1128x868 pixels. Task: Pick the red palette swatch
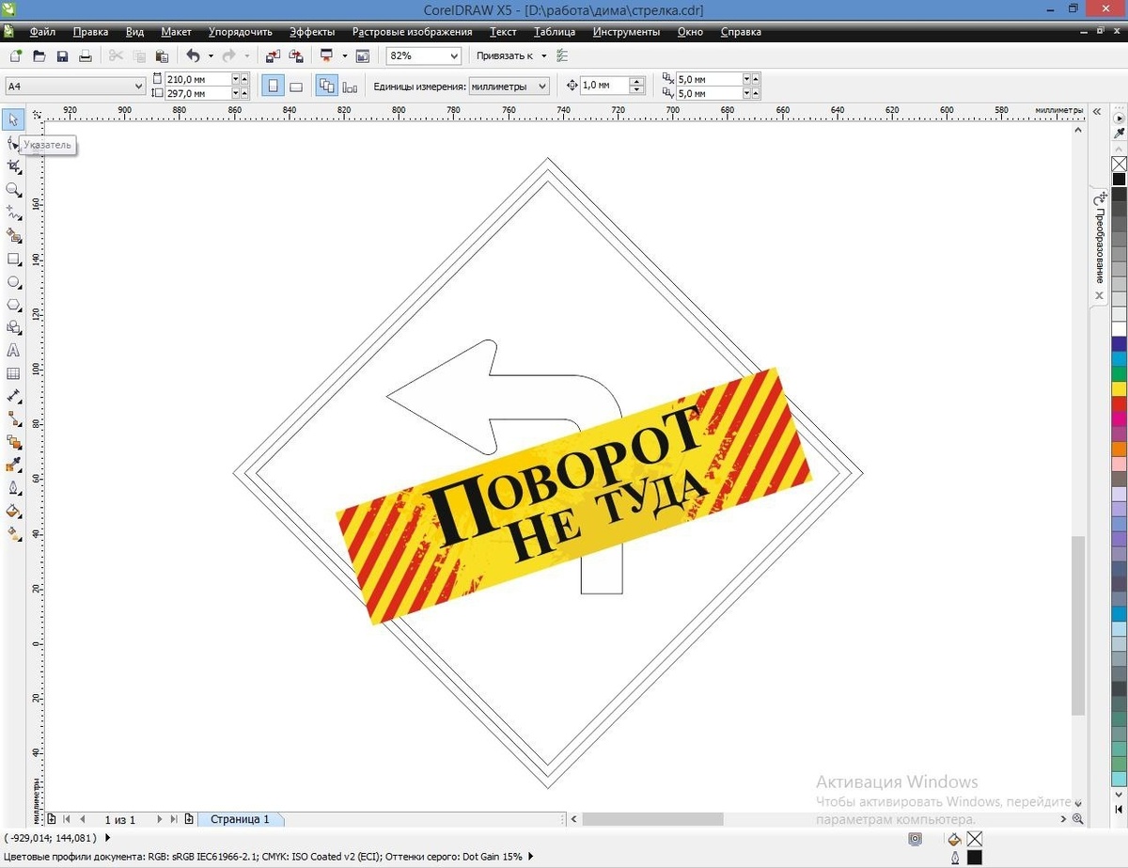click(1119, 403)
